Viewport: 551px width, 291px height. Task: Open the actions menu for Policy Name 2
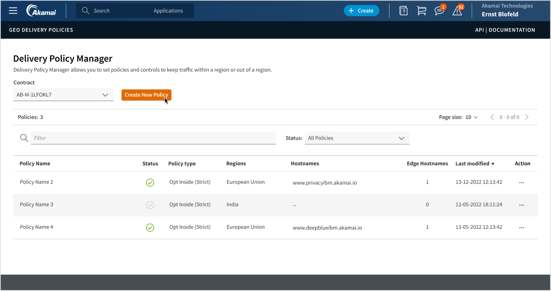(x=522, y=182)
